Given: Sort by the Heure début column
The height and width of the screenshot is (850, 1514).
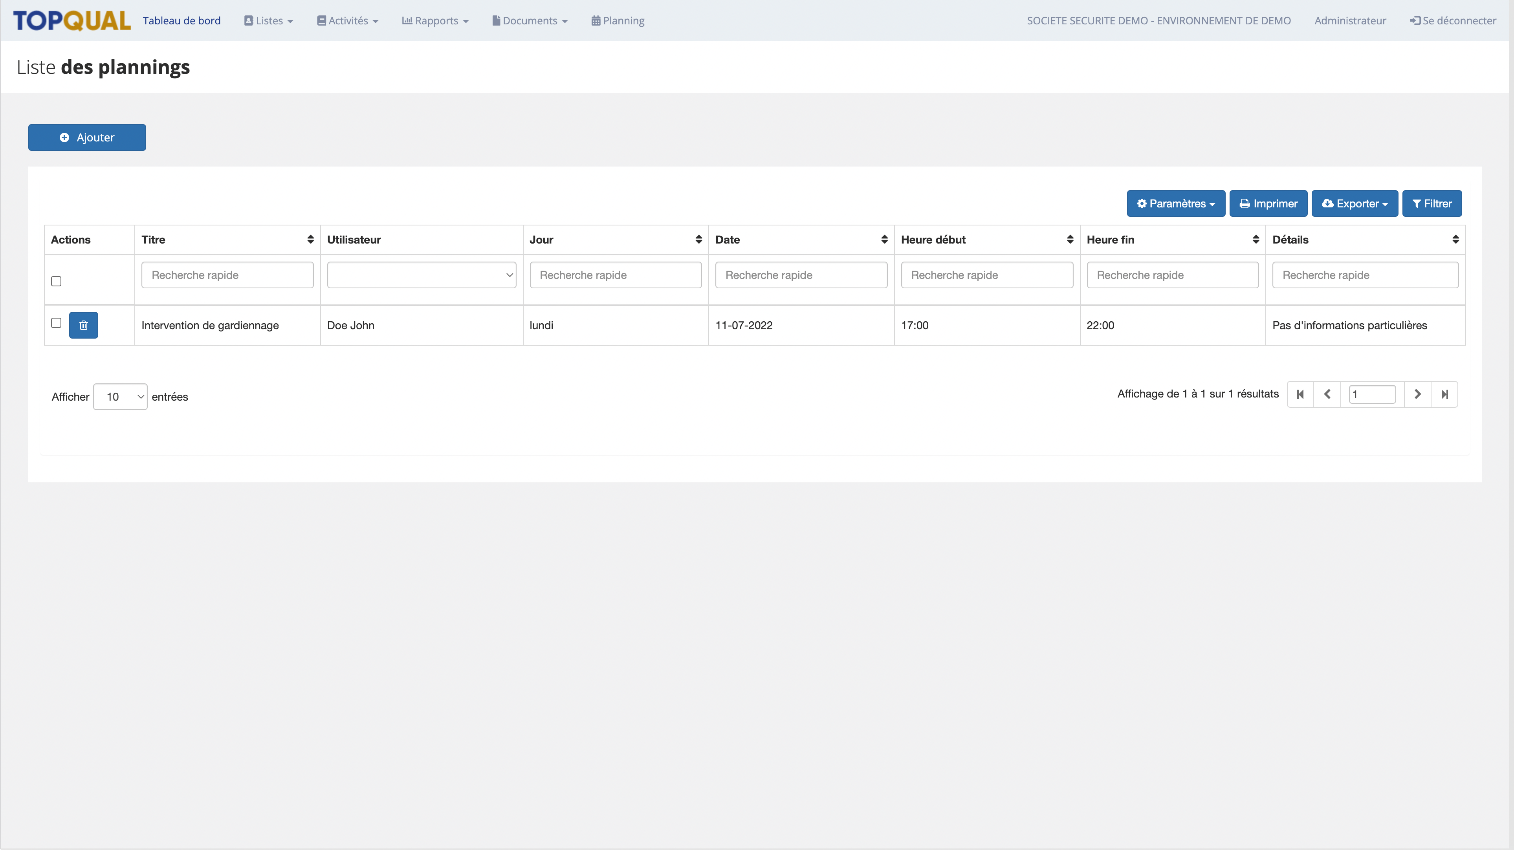Looking at the screenshot, I should click(x=1070, y=239).
